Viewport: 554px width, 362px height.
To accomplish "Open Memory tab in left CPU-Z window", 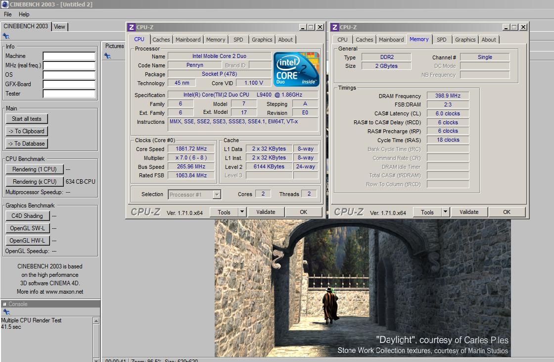I will pyautogui.click(x=216, y=40).
